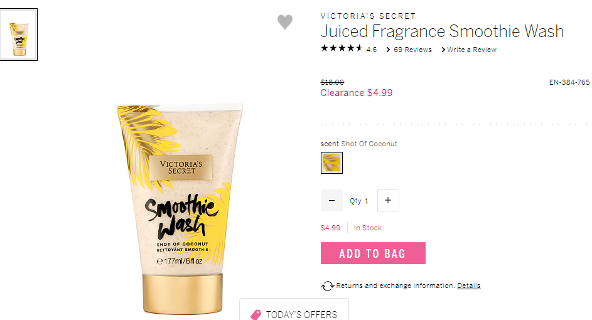Open the returns Details link
This screenshot has height=320, width=592.
click(x=468, y=285)
